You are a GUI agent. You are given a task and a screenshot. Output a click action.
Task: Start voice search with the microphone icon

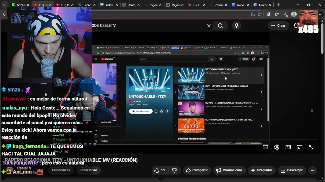point(236,26)
